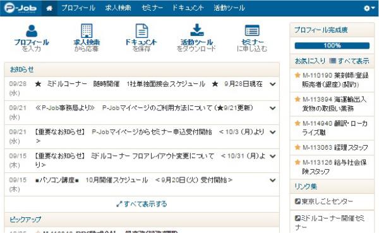Image resolution: width=379 pixels, height=233 pixels.
Task: Open favorite M-110190 薬剤師/登録販売者
Action: 335,80
